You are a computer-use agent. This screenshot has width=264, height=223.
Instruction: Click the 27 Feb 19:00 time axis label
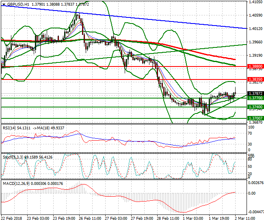[142, 219]
